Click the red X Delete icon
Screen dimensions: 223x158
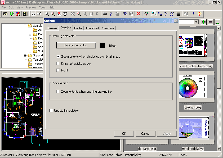[138, 14]
